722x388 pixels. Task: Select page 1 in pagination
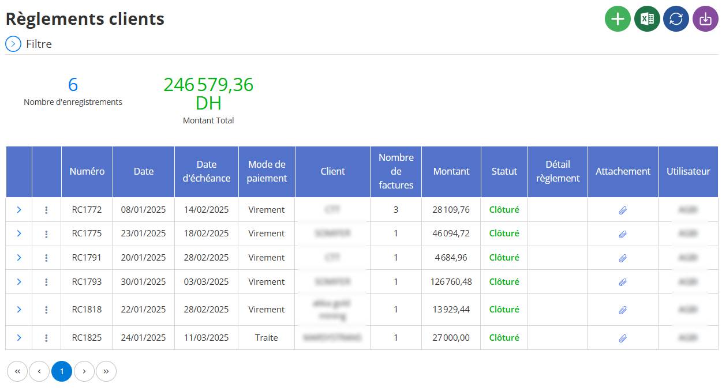62,371
